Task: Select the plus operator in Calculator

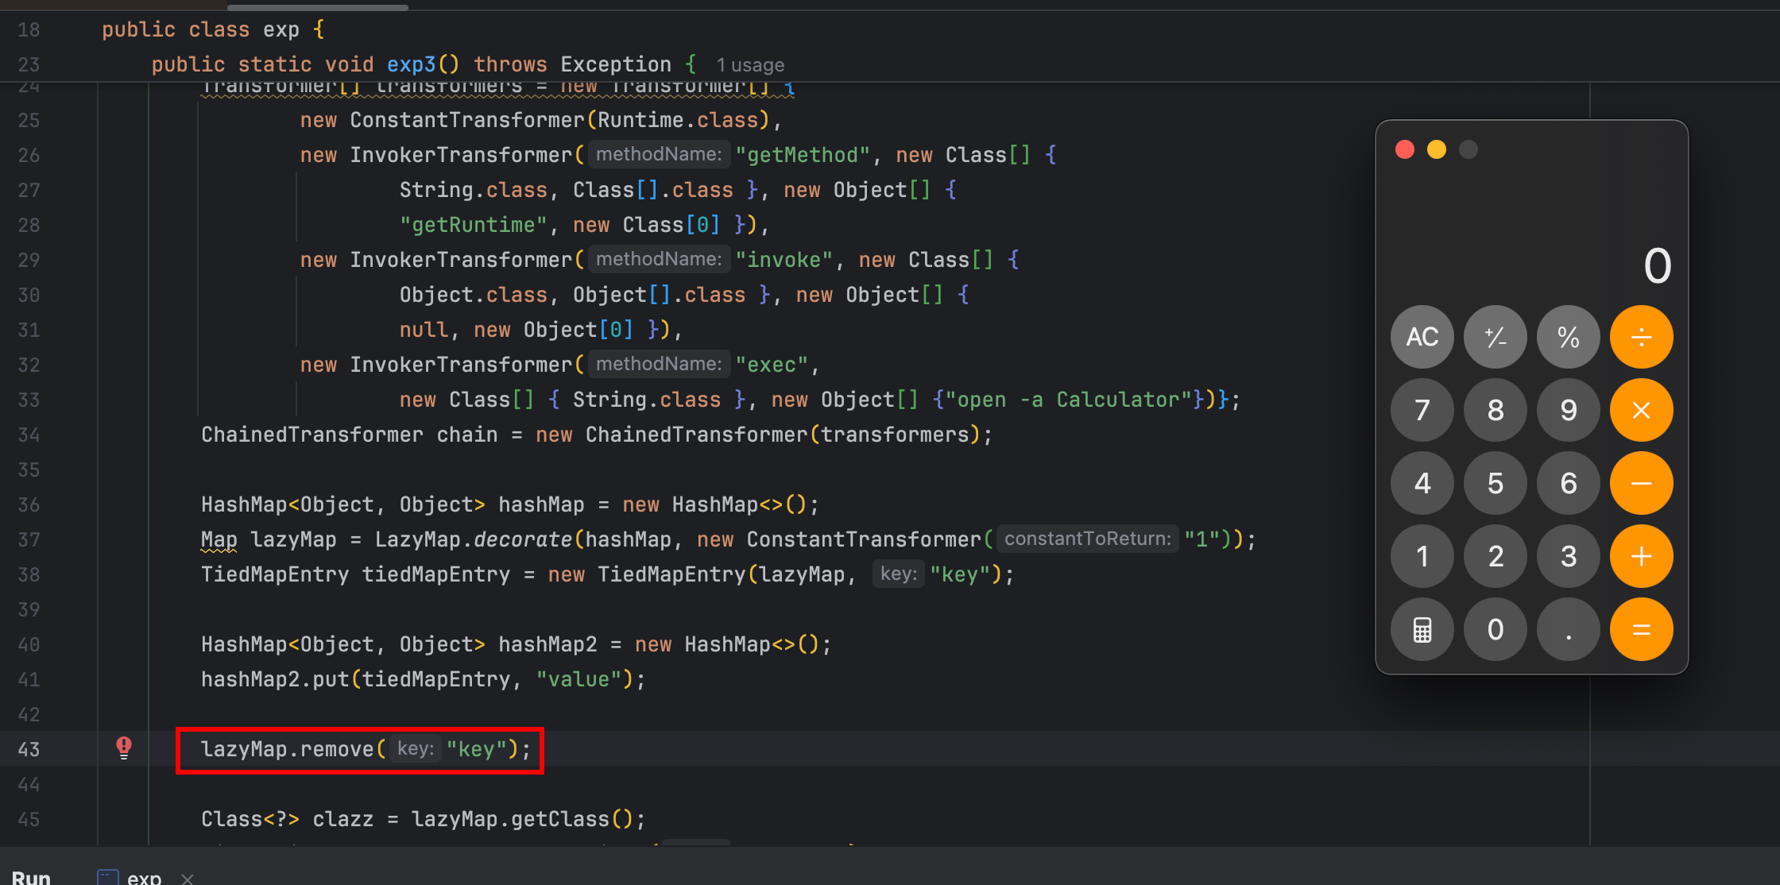Action: 1642,556
